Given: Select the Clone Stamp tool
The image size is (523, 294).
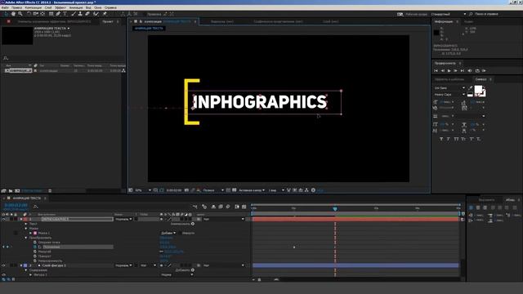Looking at the screenshot, I should click(80, 14).
